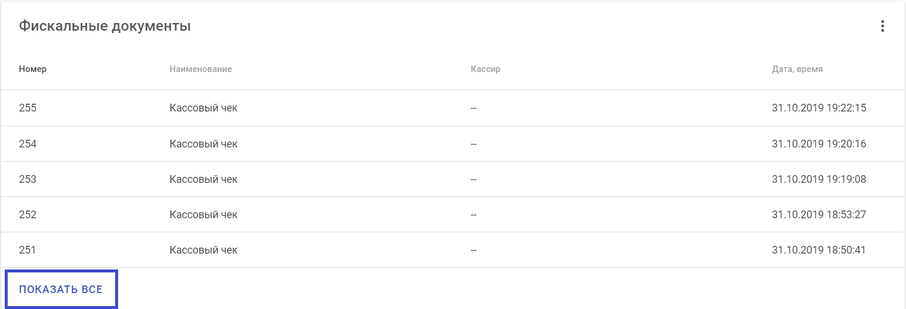906x309 pixels.
Task: Select Кассовый чек in row 251
Action: click(203, 250)
